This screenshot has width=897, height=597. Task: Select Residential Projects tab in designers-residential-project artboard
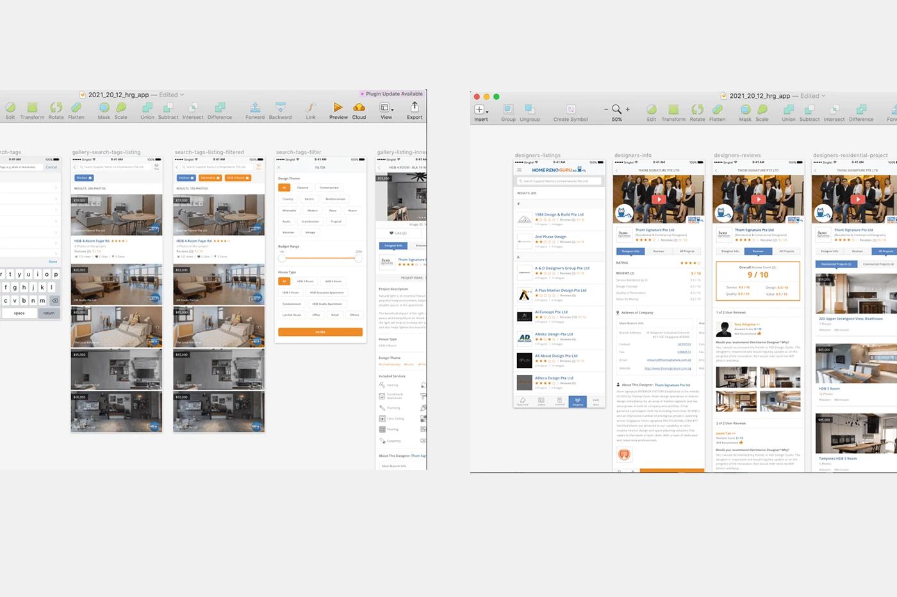pos(836,264)
